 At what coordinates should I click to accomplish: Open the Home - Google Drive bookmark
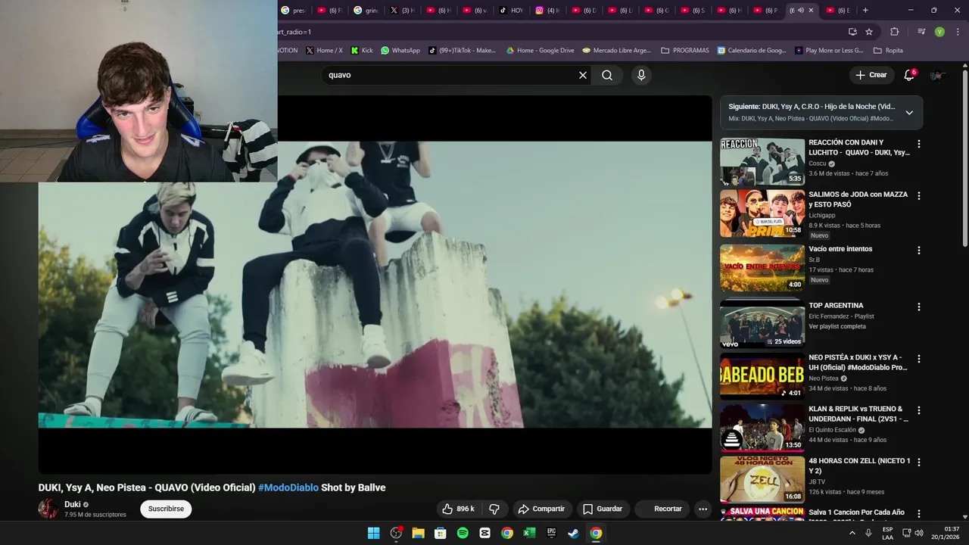click(541, 50)
